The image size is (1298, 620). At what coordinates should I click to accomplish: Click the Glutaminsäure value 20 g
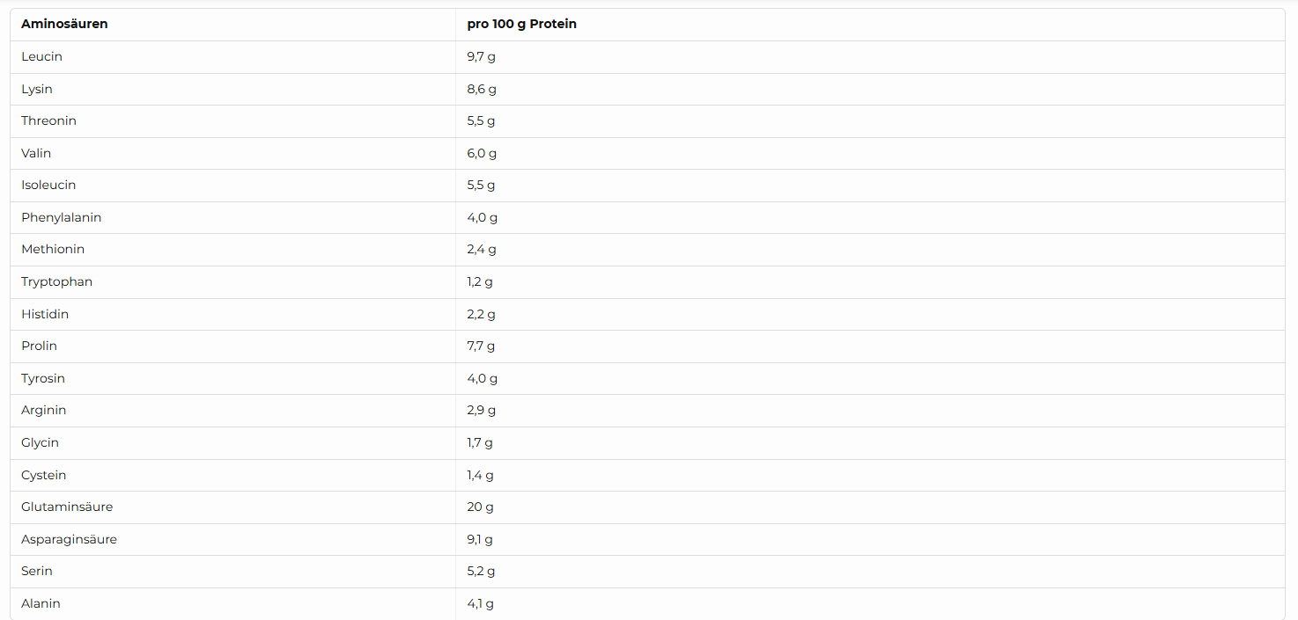pyautogui.click(x=479, y=507)
